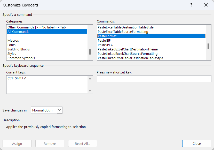Click the Commands list scrollbar thumb

tap(208, 46)
